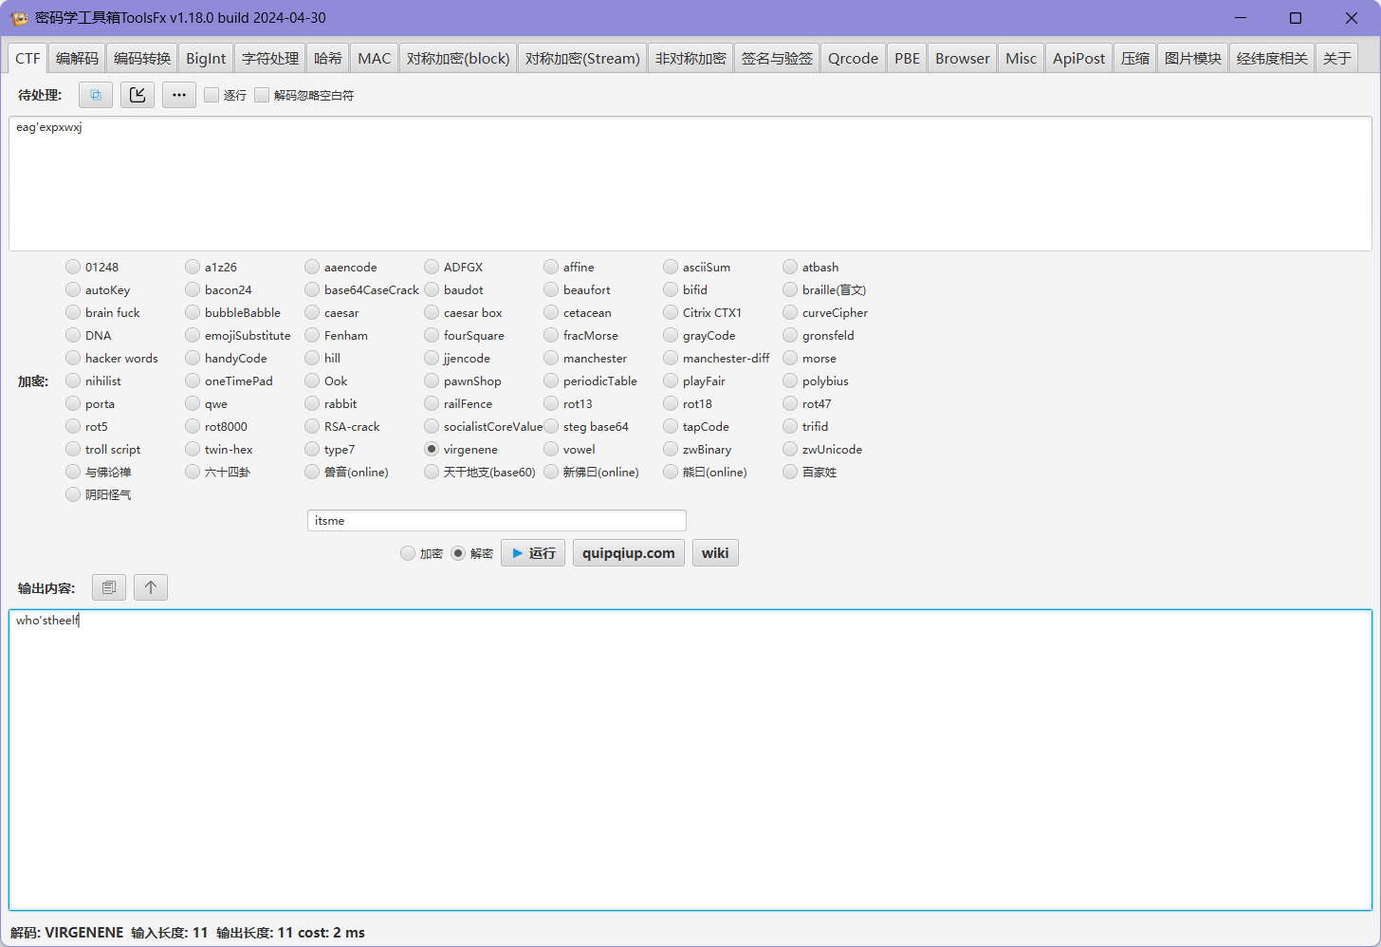This screenshot has height=947, width=1381.
Task: Switch to the Misc tab
Action: point(1021,58)
